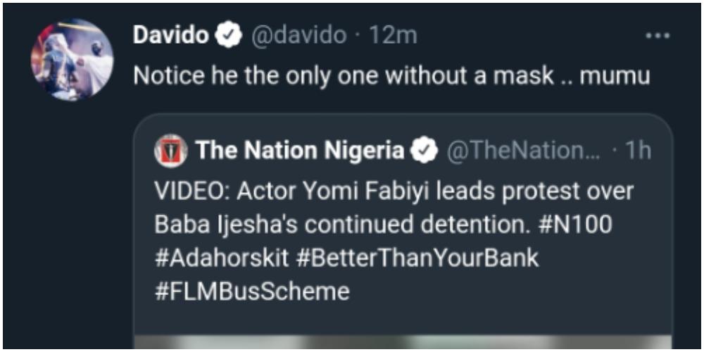Click The Nation Nigeria verified badge
The height and width of the screenshot is (352, 704).
pyautogui.click(x=425, y=150)
